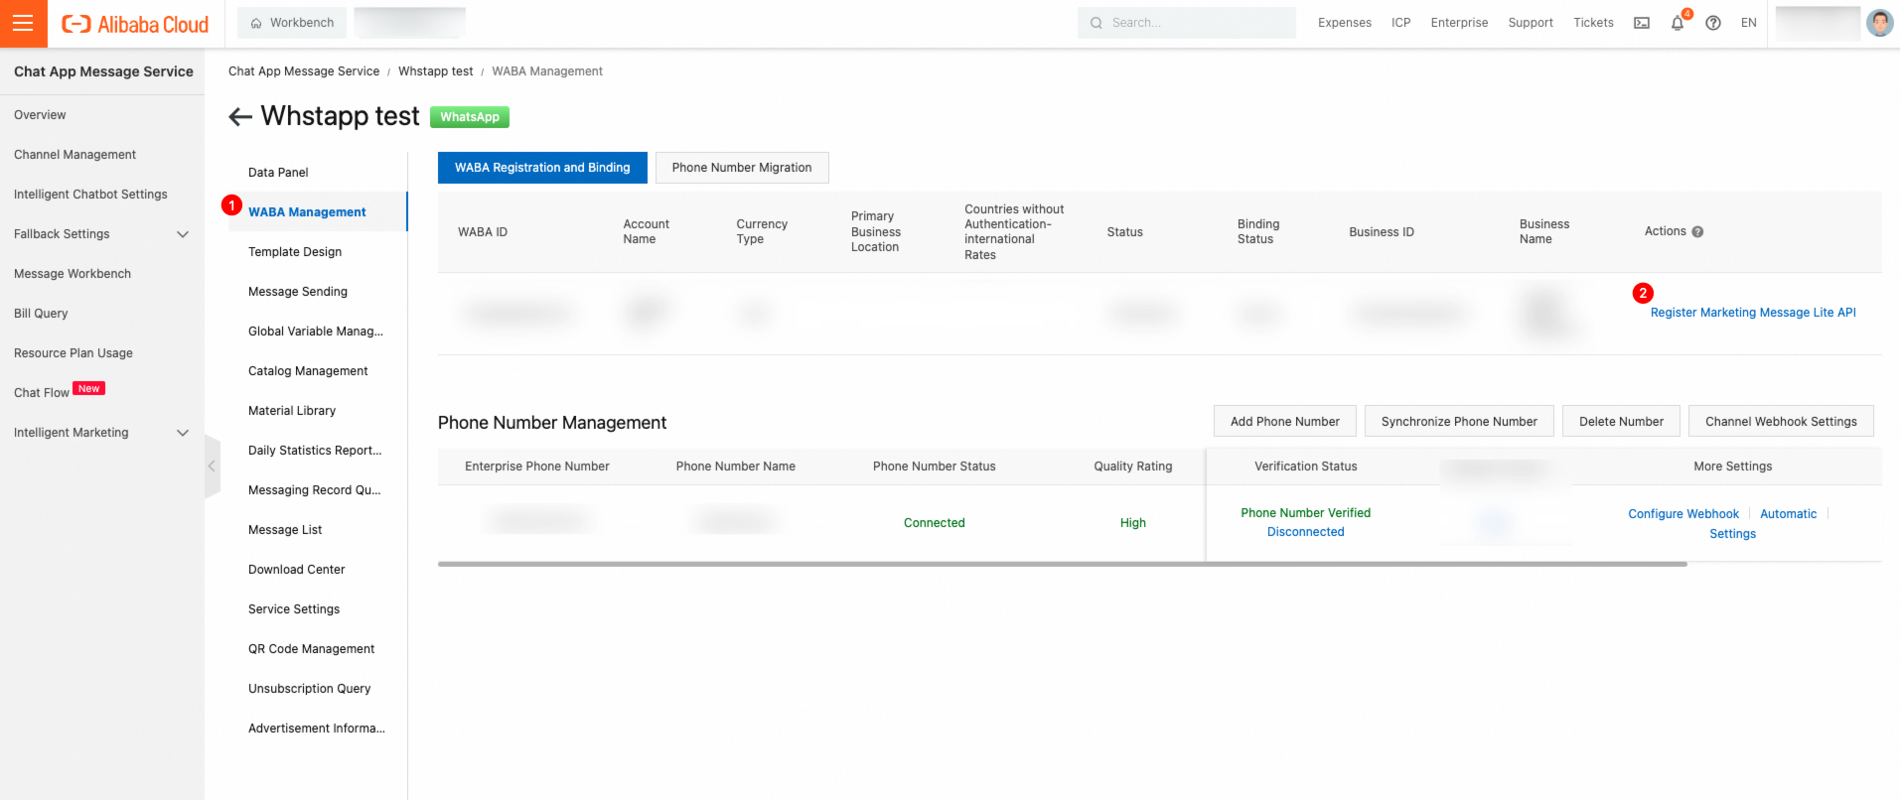Go back using the arrow beside Whstapp test
This screenshot has width=1900, height=800.
pos(239,117)
